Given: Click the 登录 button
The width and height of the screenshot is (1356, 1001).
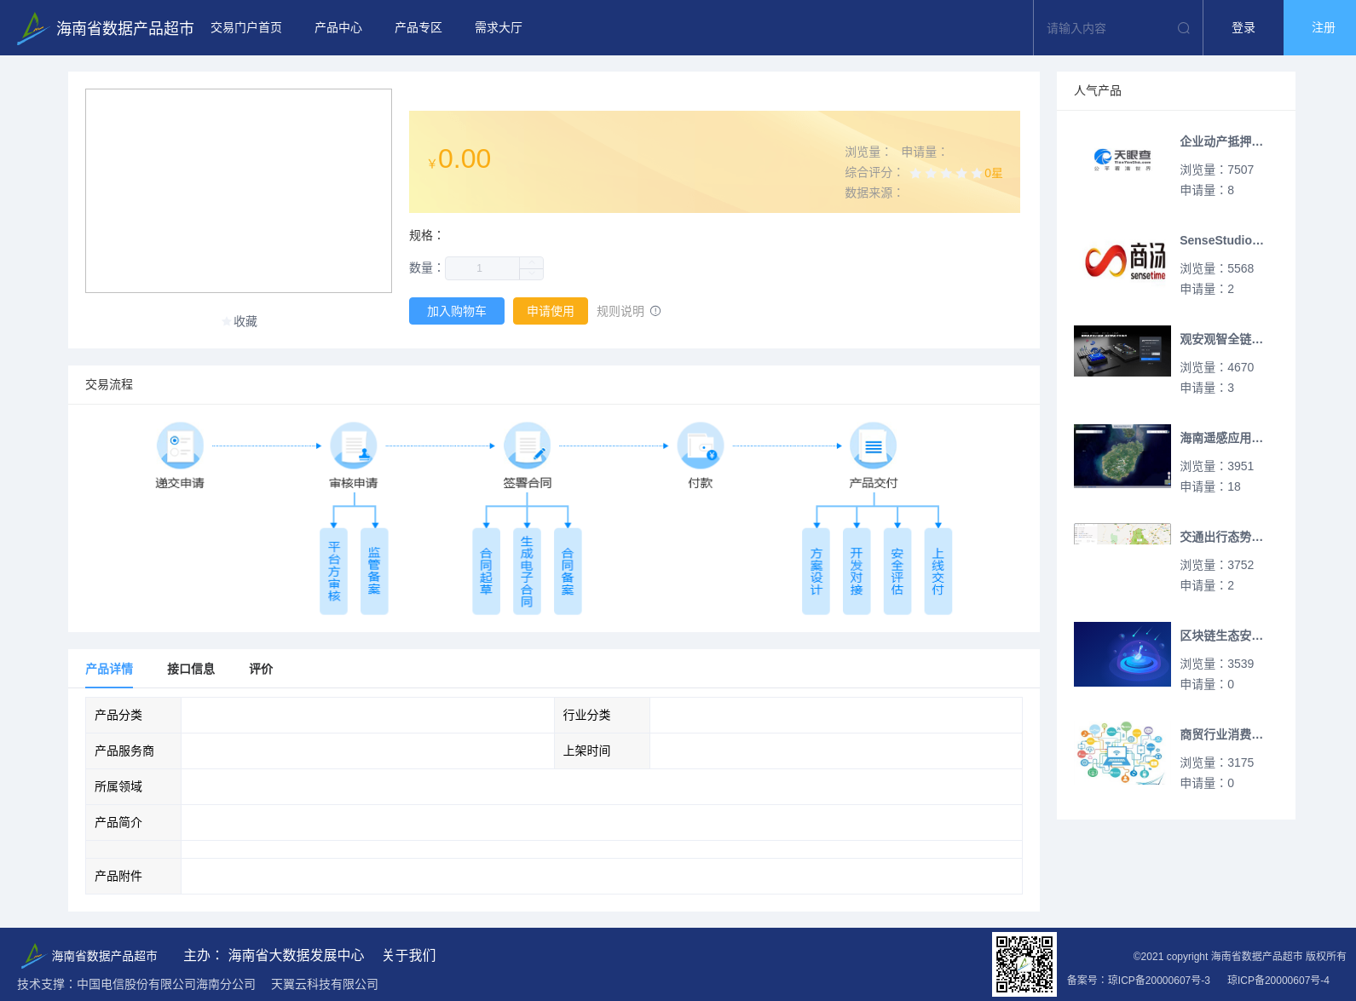Looking at the screenshot, I should 1243,28.
